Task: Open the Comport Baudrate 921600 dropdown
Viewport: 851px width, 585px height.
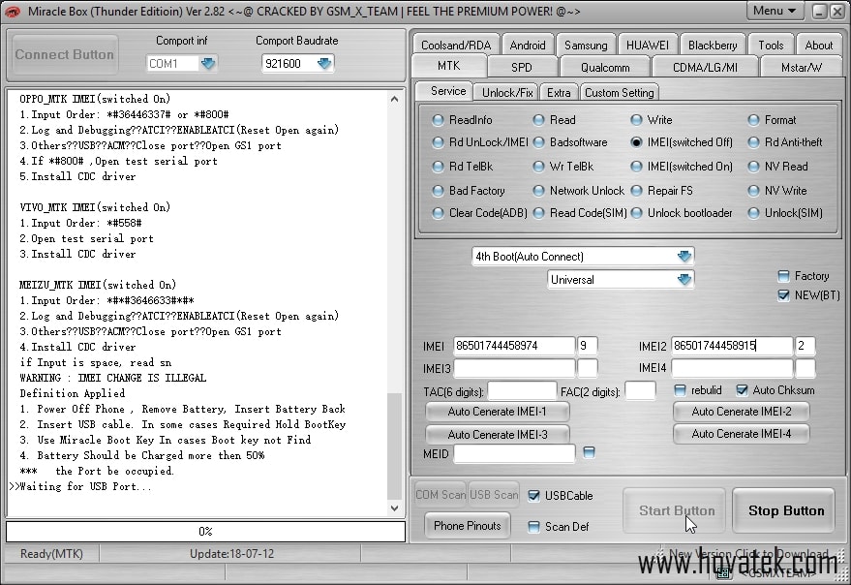Action: point(324,64)
